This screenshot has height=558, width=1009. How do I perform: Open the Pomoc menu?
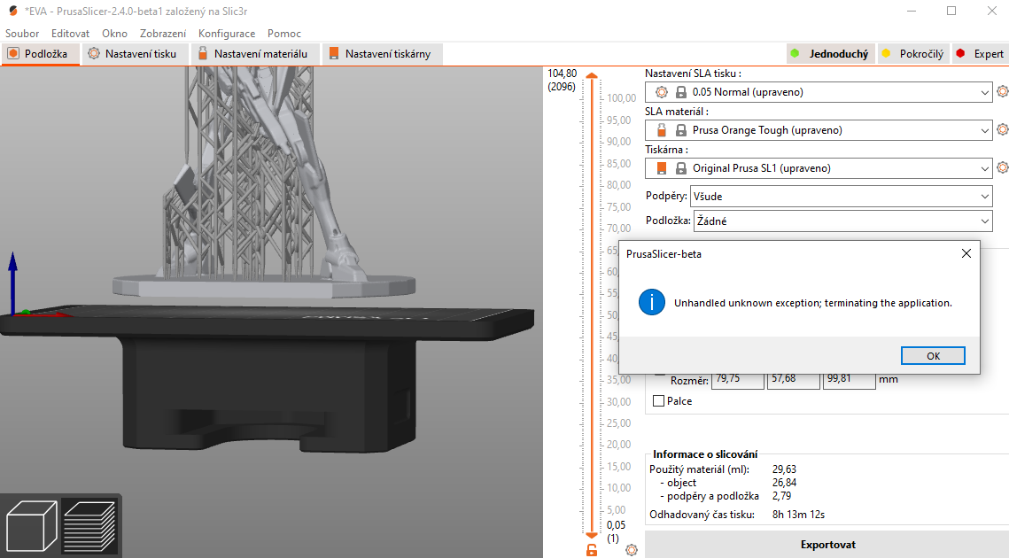click(284, 34)
